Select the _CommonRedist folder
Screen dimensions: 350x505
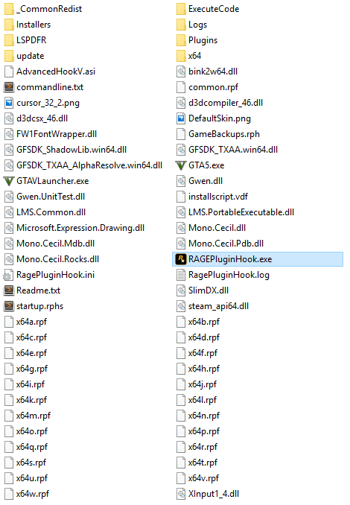coord(43,9)
